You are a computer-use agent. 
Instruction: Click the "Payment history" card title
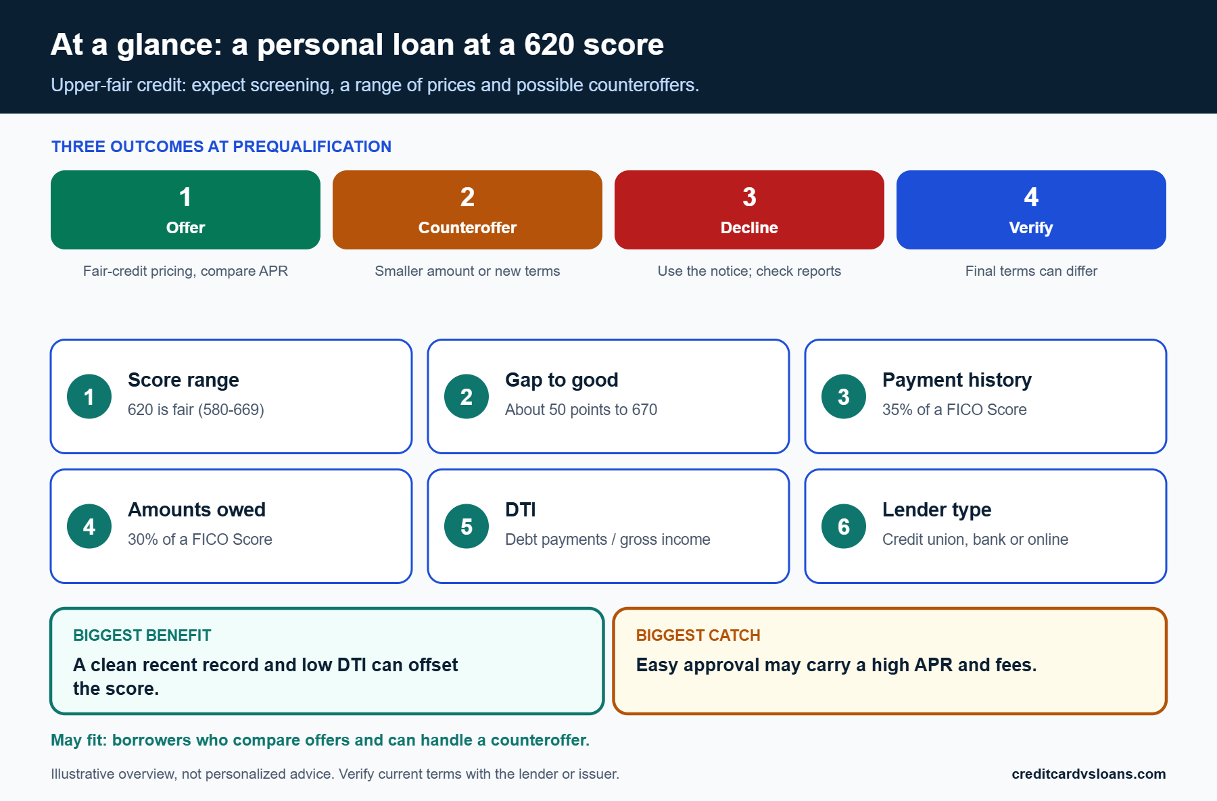(957, 380)
